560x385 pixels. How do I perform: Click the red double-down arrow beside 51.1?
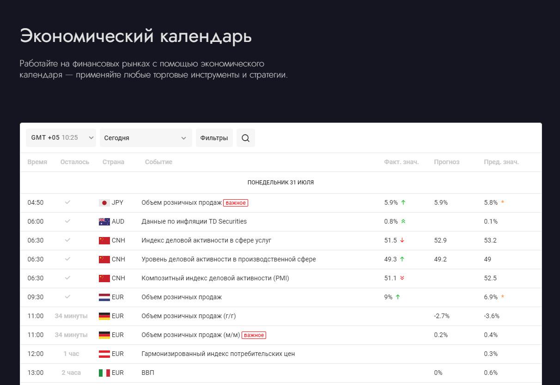pyautogui.click(x=402, y=278)
